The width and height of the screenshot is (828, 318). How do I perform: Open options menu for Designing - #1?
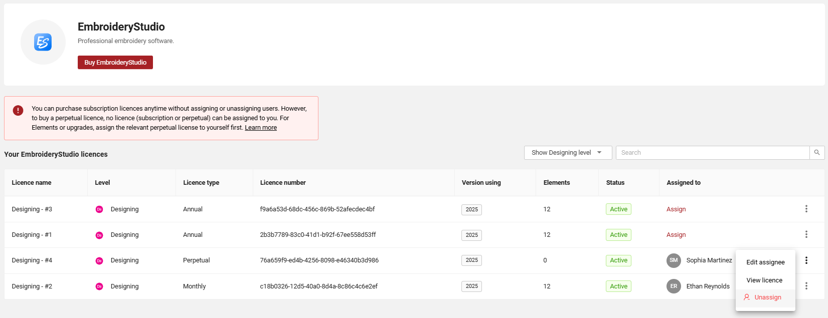(x=806, y=234)
